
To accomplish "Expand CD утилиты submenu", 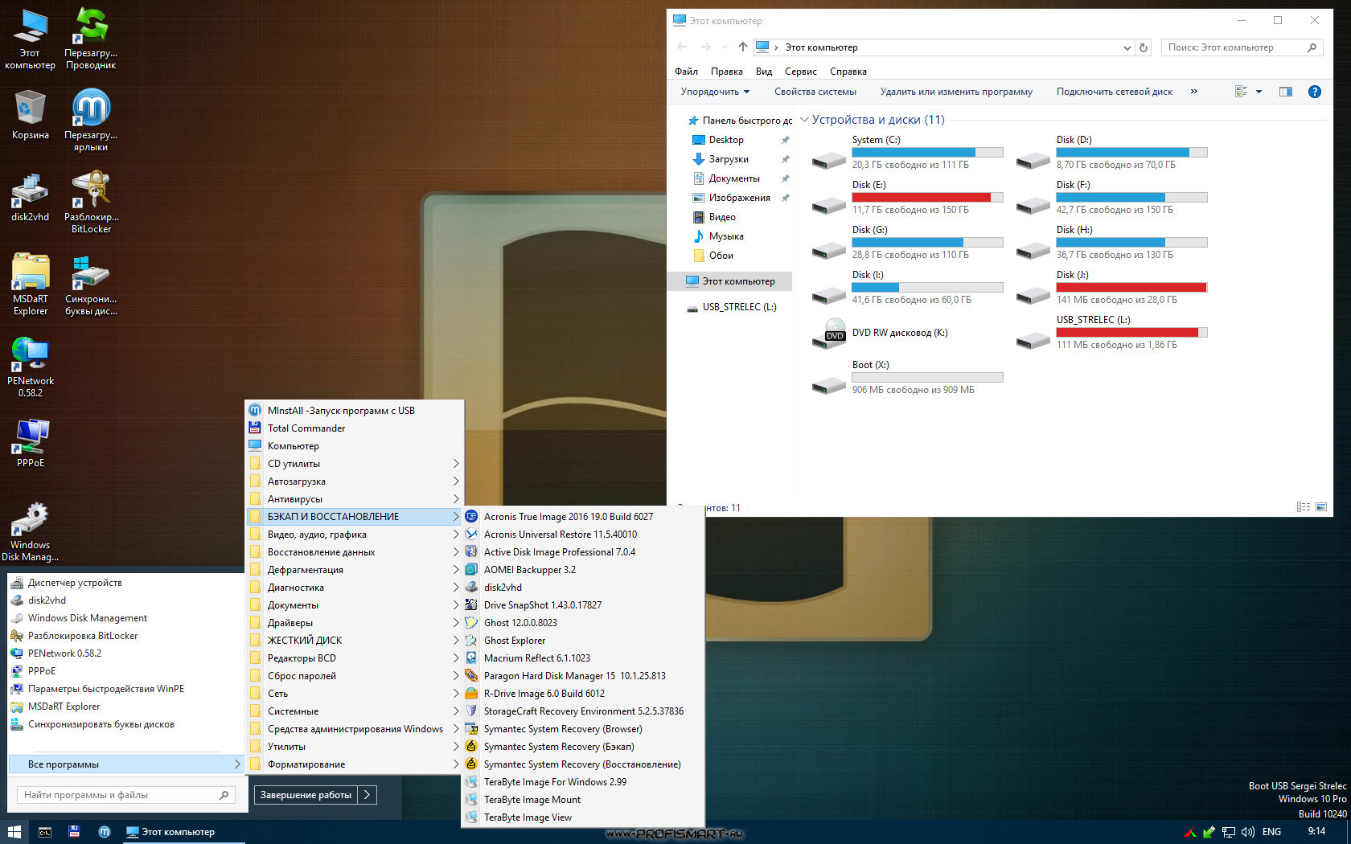I will coord(355,464).
